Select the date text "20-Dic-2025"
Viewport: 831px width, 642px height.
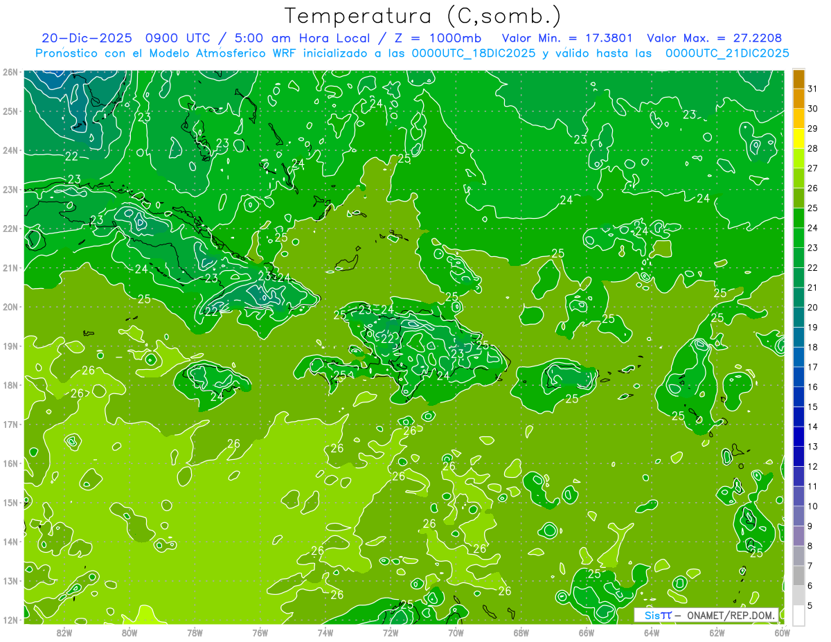pos(87,38)
